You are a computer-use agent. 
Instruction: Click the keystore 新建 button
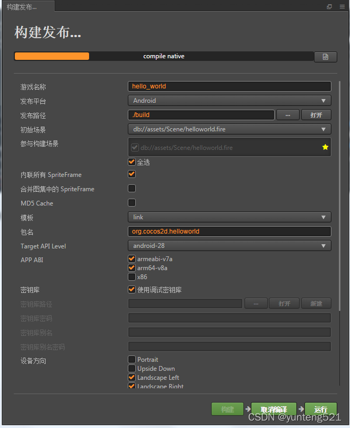tap(316, 304)
